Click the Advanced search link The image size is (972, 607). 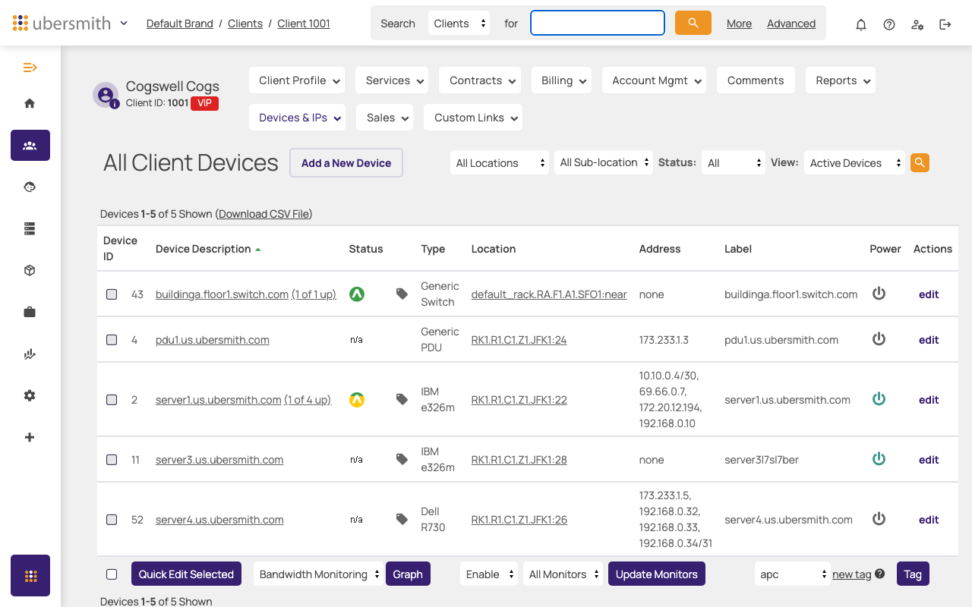pyautogui.click(x=791, y=24)
